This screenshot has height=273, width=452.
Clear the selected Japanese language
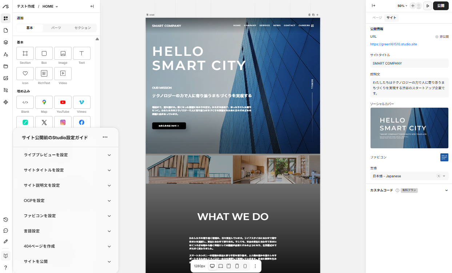click(x=439, y=176)
